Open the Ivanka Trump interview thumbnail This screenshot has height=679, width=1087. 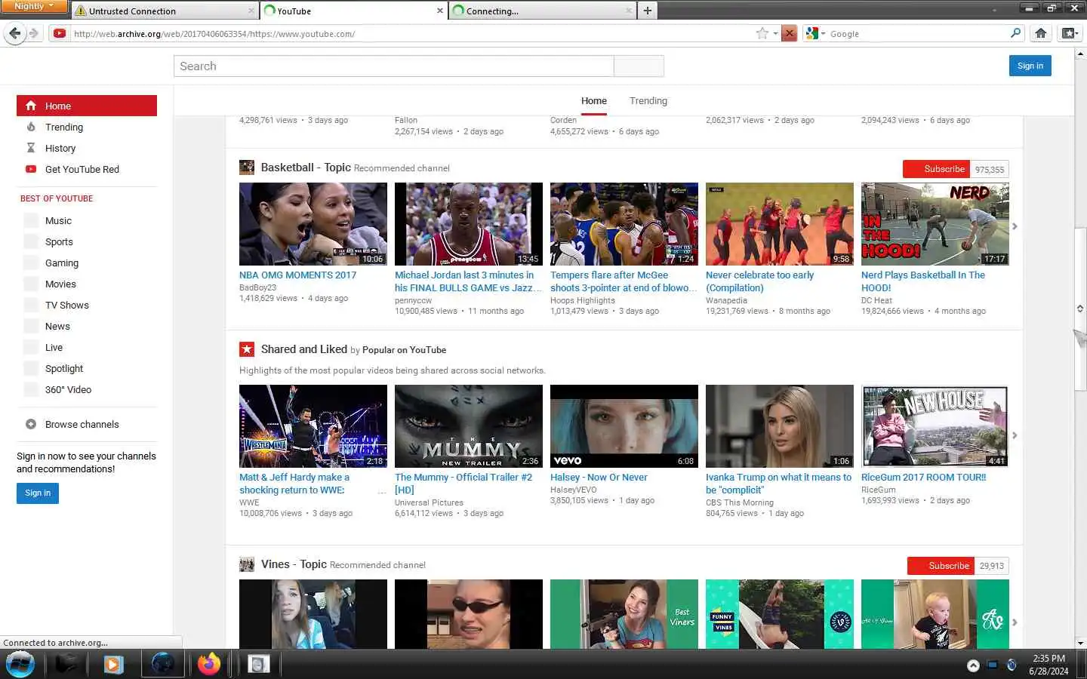click(x=780, y=426)
